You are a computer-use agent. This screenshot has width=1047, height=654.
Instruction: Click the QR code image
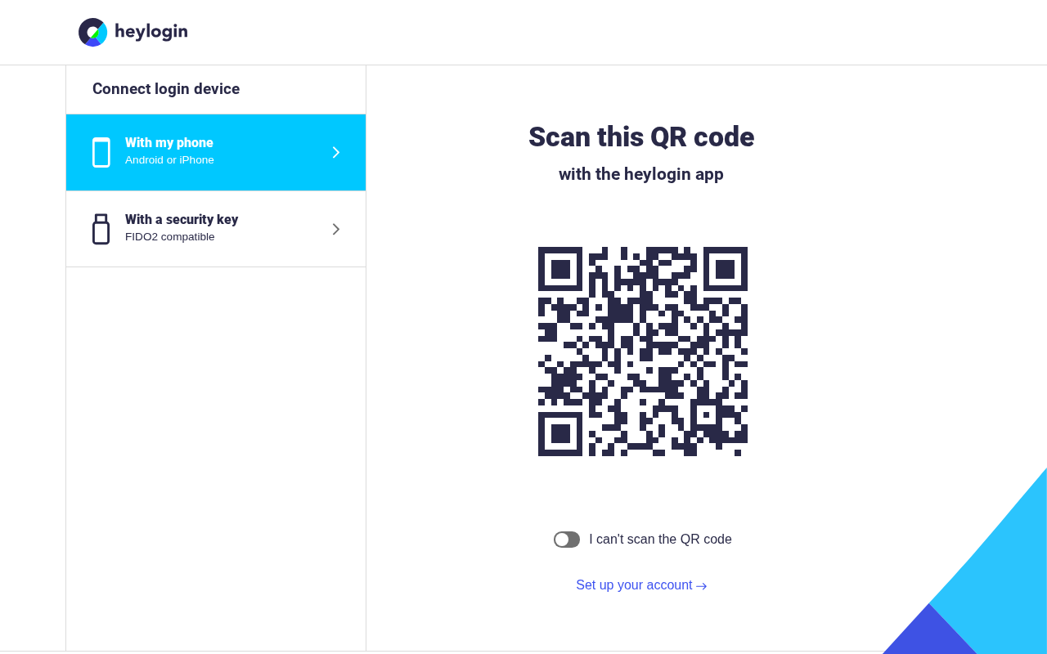[643, 352]
